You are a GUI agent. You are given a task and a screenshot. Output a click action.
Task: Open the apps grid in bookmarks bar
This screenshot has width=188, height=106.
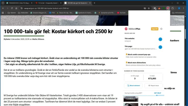coord(3,13)
